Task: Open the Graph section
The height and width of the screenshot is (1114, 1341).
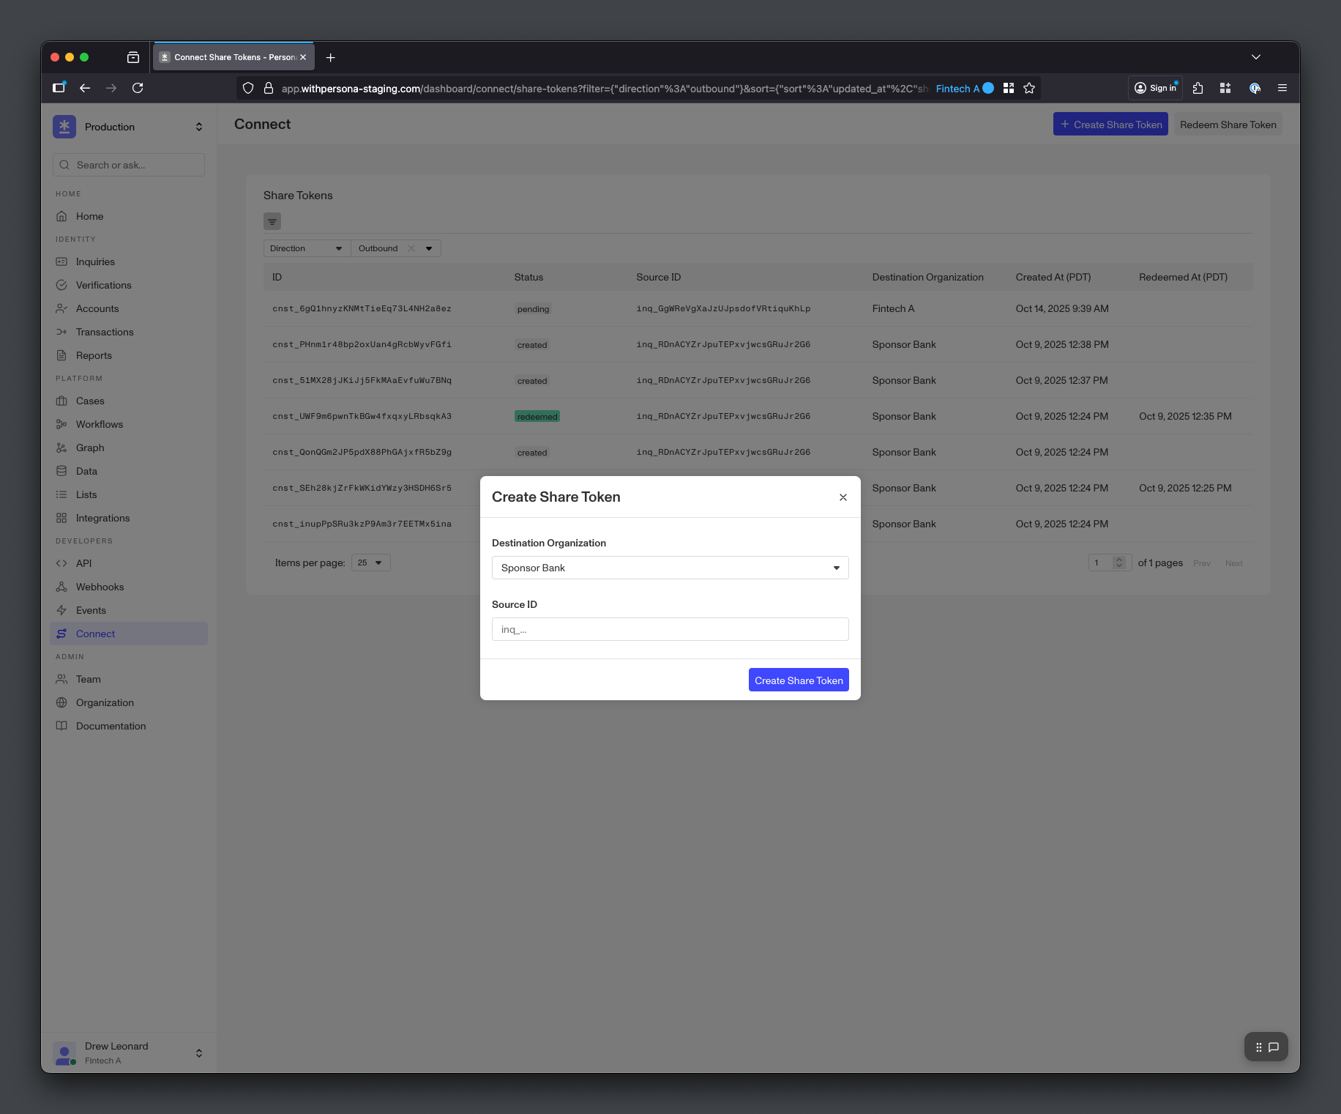Action: point(89,448)
